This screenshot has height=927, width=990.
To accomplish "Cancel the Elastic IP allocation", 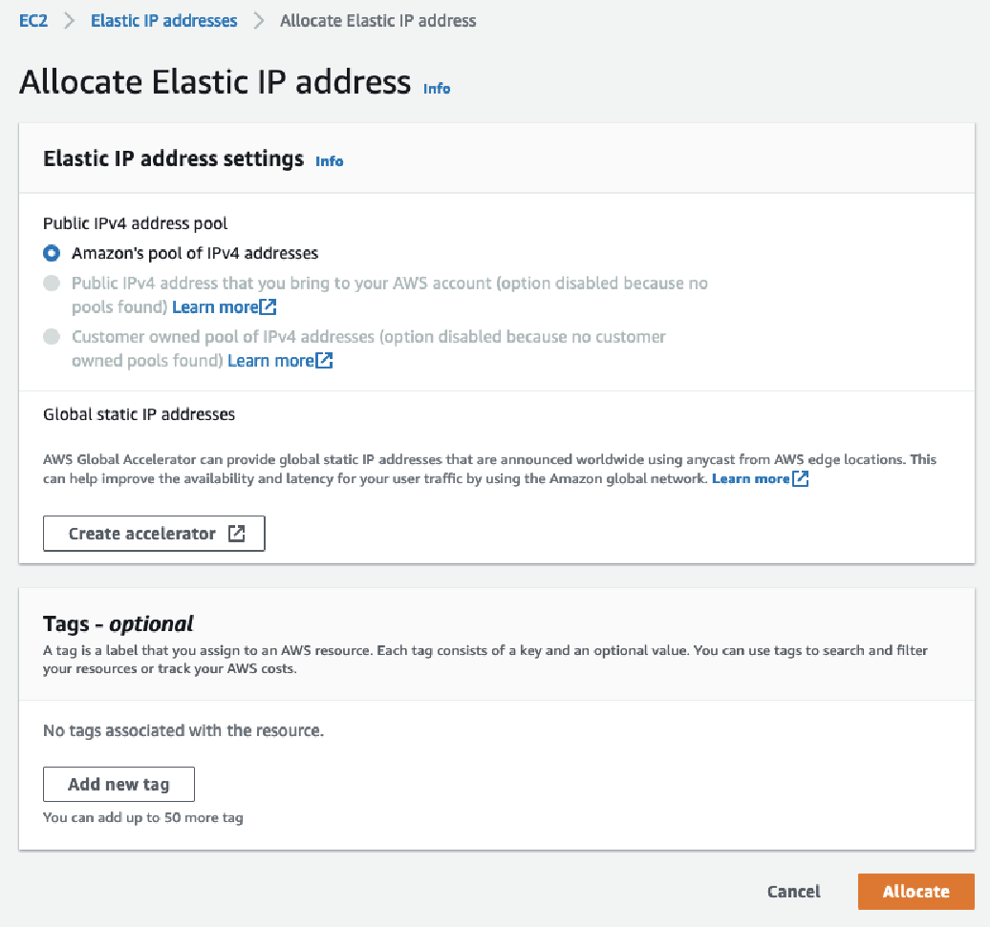I will pyautogui.click(x=794, y=892).
